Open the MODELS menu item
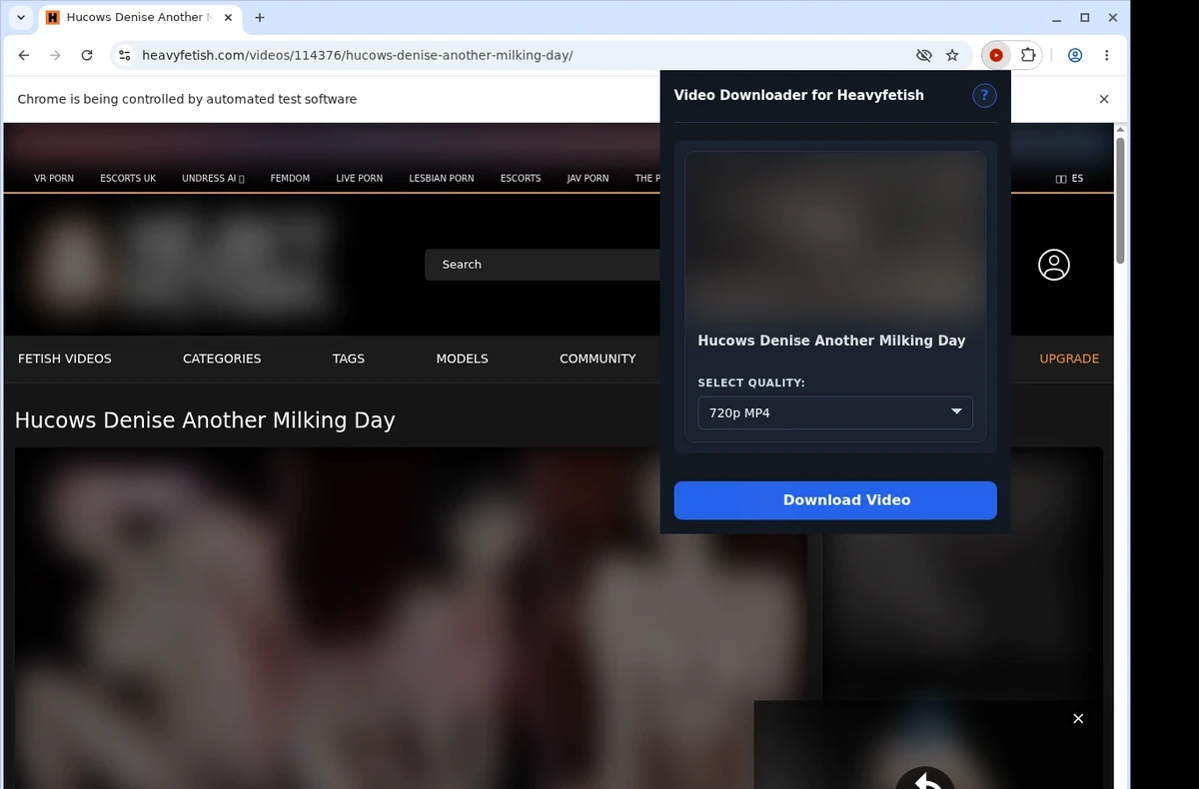Screen dimensions: 1199x789 tap(463, 359)
